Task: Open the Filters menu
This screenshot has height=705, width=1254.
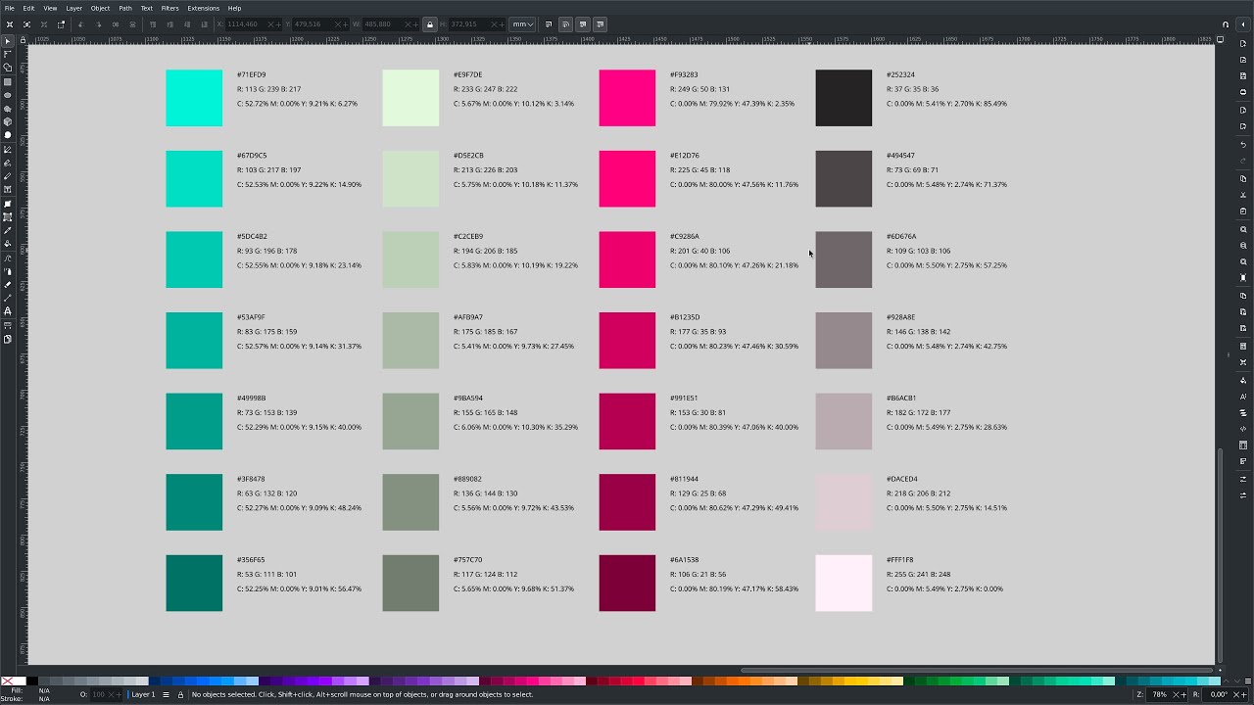Action: click(169, 8)
